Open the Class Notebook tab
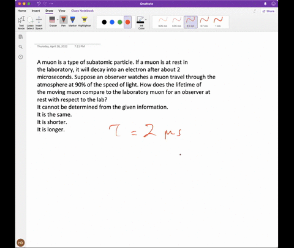Image resolution: width=294 pixels, height=248 pixels. tap(82, 10)
